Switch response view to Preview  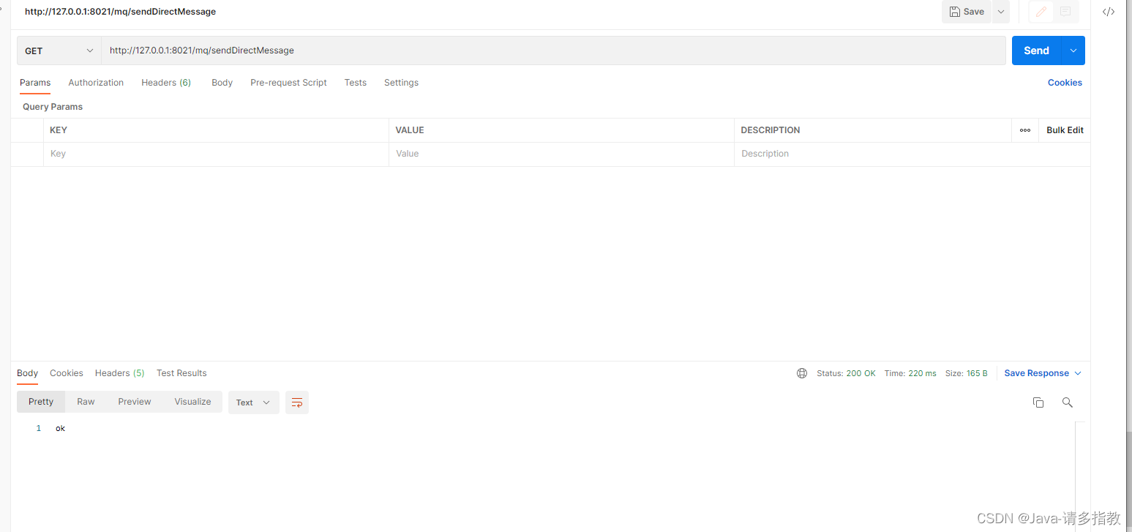tap(134, 401)
